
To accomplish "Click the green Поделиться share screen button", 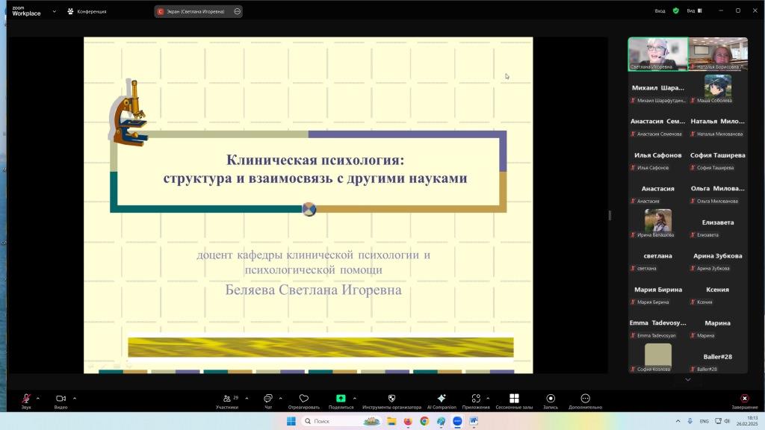I will pos(341,401).
